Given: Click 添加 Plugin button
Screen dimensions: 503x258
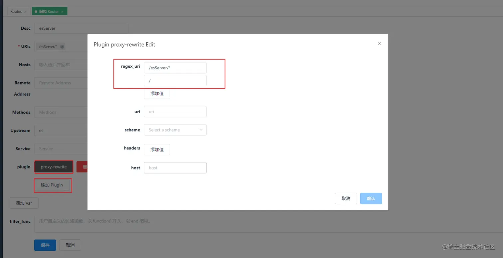Looking at the screenshot, I should pos(52,185).
